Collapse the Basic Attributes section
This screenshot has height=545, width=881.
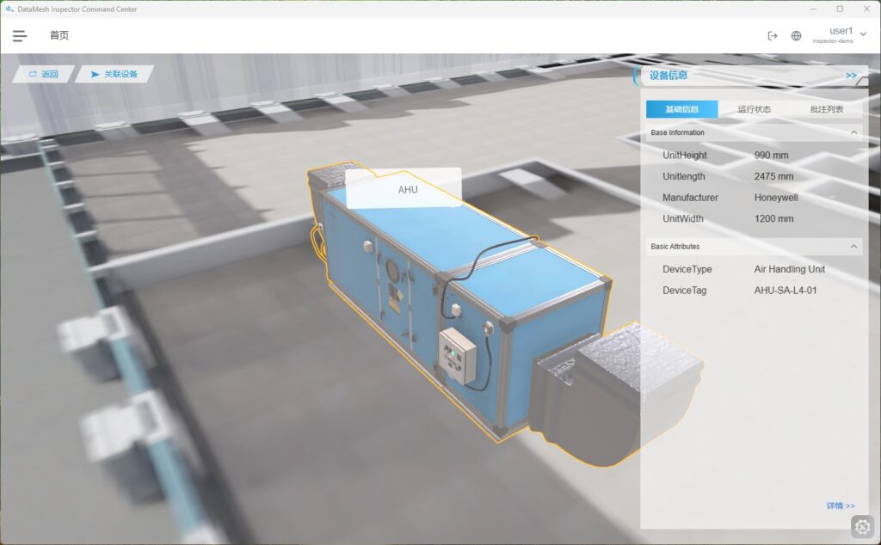(853, 247)
